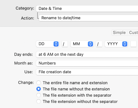The width and height of the screenshot is (138, 108).
Task: Open the Month as Numbers dropdown
Action: (x=87, y=63)
